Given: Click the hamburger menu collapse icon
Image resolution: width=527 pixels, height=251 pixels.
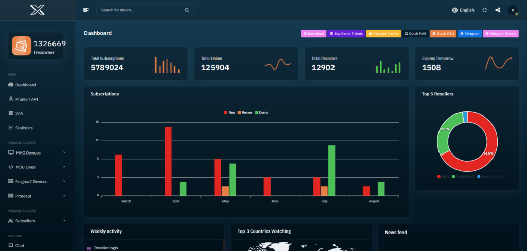Looking at the screenshot, I should coord(86,10).
